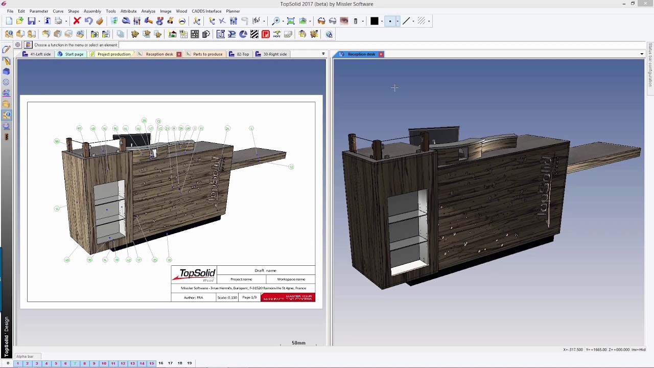Switch to the Parts to produce tab
654x368 pixels.
(204, 54)
